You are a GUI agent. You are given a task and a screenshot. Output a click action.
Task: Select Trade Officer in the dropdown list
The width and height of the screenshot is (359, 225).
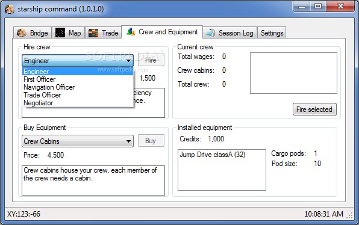78,95
